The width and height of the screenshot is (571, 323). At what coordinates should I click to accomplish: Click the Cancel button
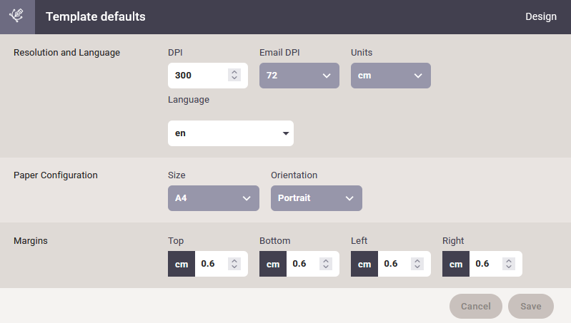point(475,307)
